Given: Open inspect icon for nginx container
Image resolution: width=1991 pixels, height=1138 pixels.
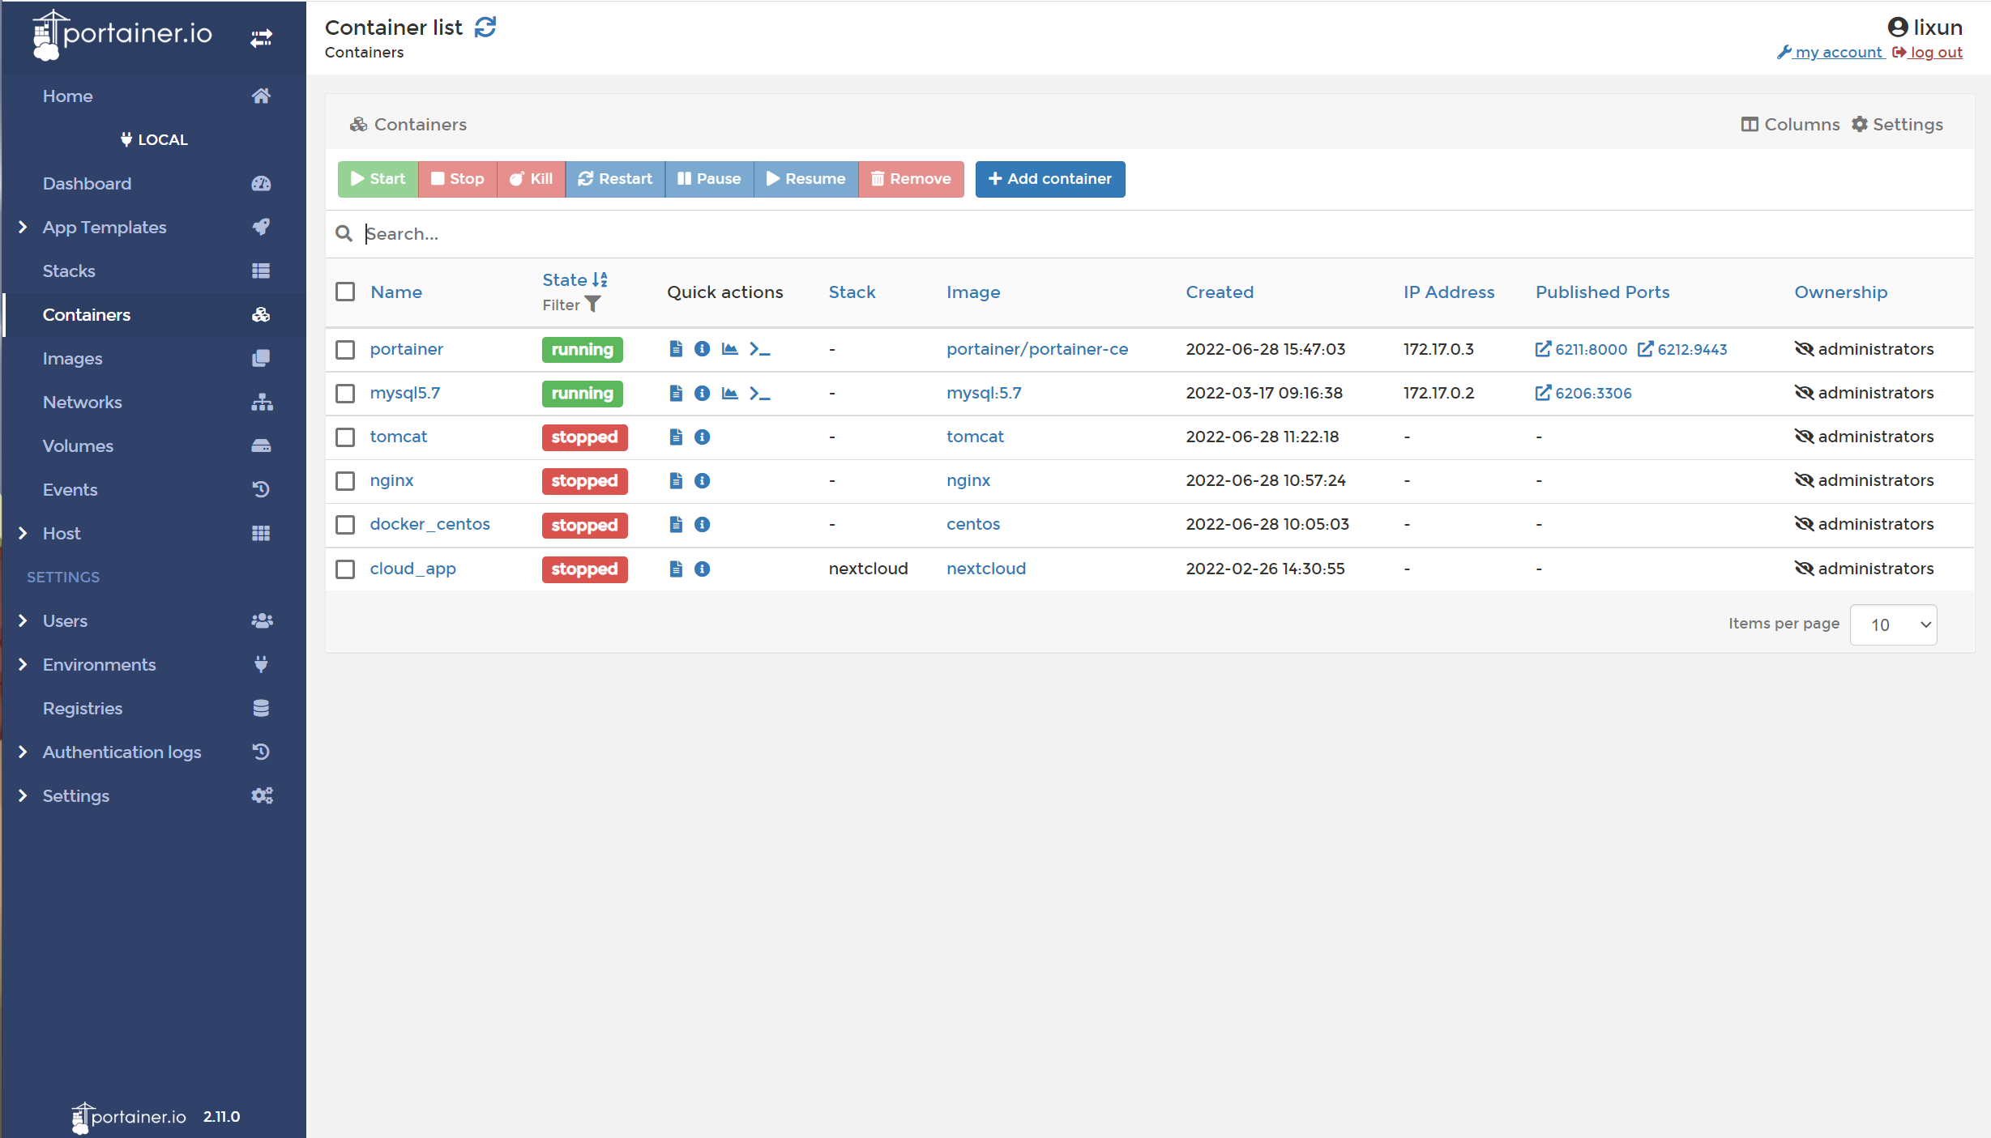Looking at the screenshot, I should 703,480.
